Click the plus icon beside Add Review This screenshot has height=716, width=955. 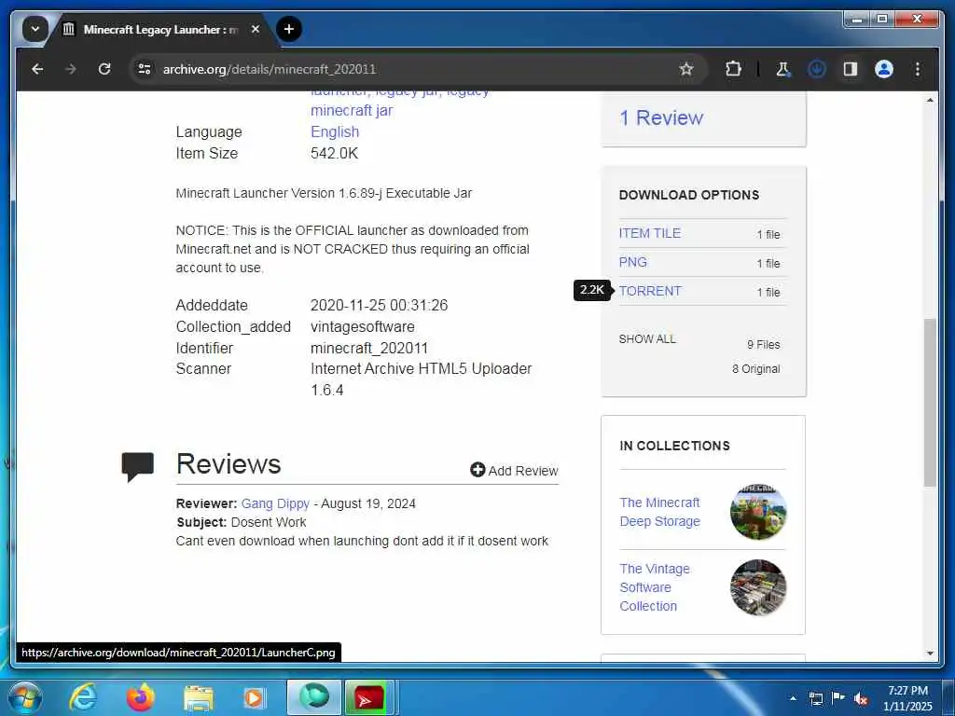pos(477,470)
